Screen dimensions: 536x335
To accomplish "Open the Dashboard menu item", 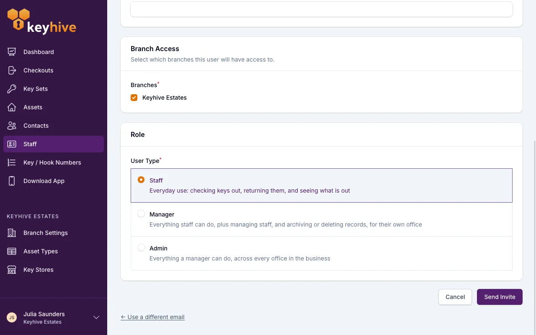I will pos(54,52).
